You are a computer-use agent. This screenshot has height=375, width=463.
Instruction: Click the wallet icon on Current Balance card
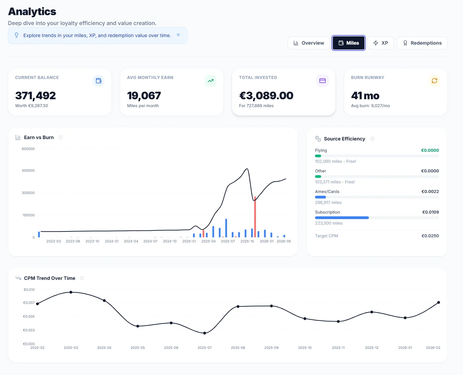99,81
